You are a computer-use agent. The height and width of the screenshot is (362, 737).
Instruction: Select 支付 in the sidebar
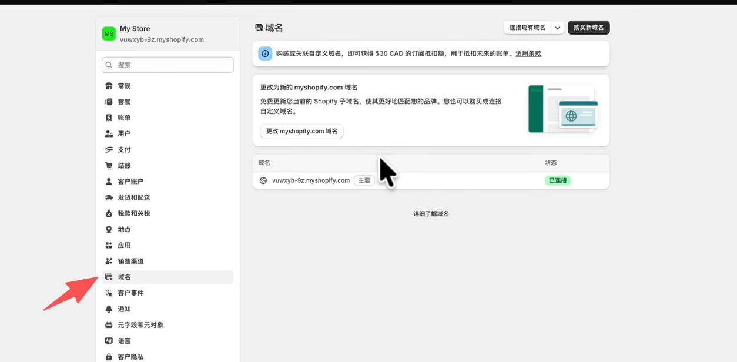click(x=168, y=149)
